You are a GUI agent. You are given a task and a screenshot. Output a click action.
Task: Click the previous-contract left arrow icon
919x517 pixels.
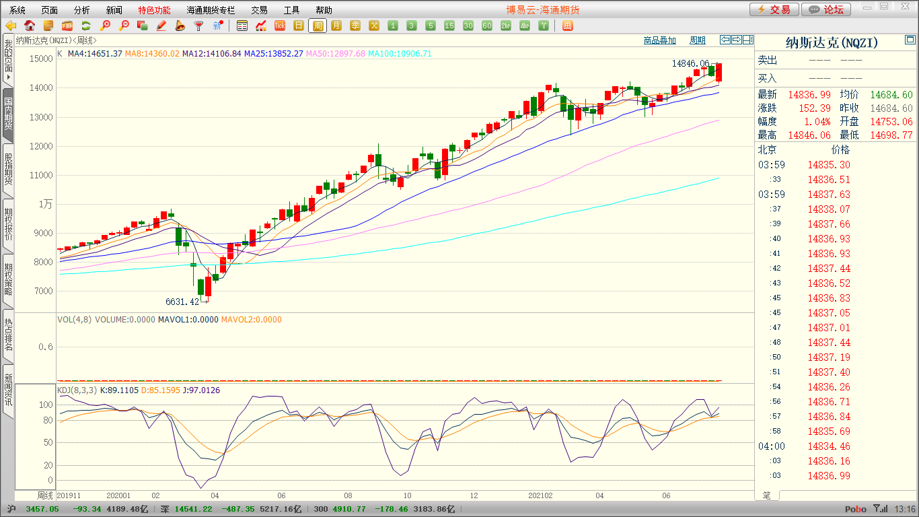pyautogui.click(x=725, y=40)
